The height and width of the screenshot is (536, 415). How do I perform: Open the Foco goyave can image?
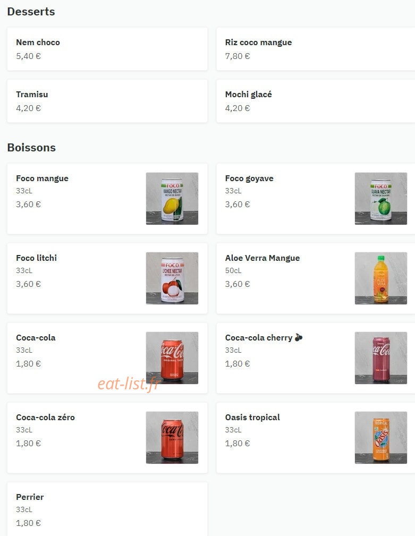tap(381, 199)
